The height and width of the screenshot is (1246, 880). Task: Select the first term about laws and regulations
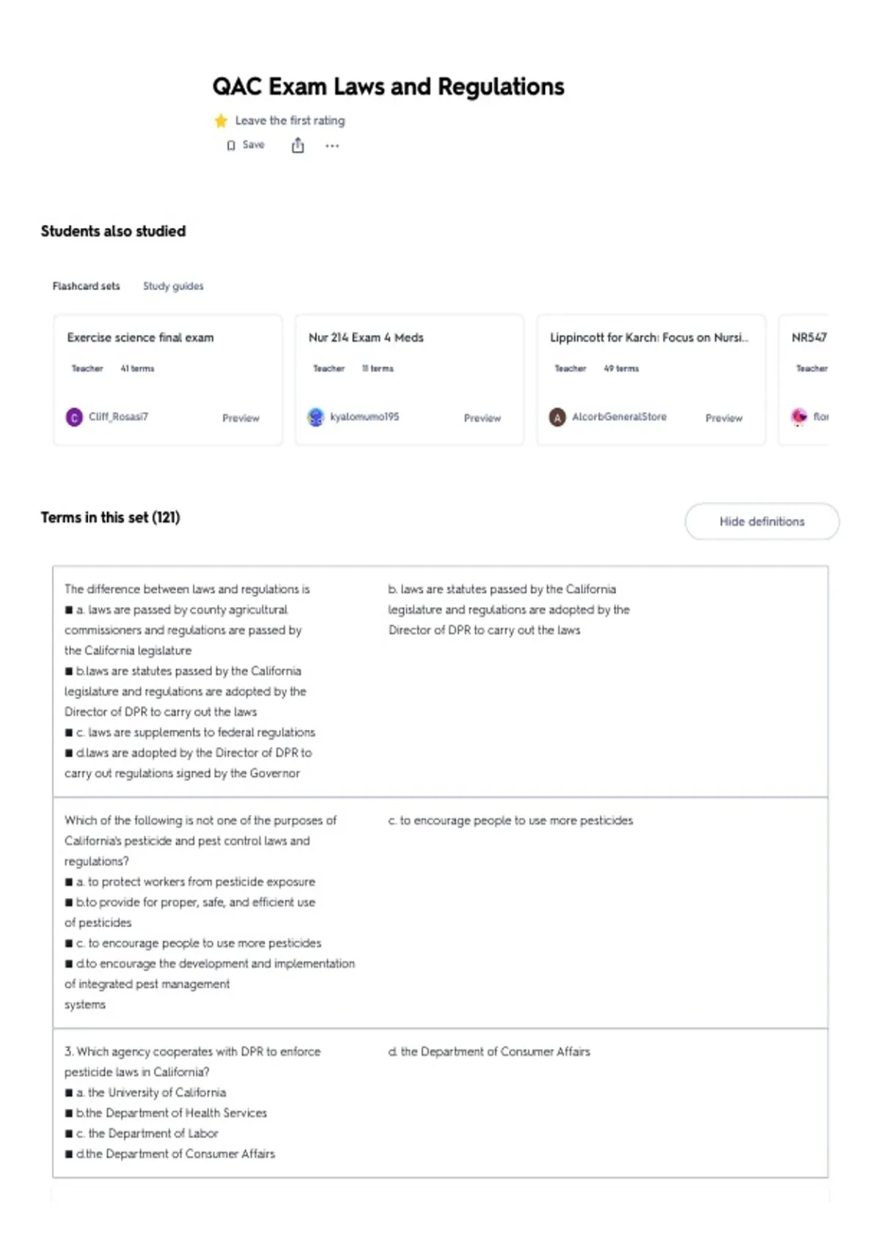tap(440, 682)
